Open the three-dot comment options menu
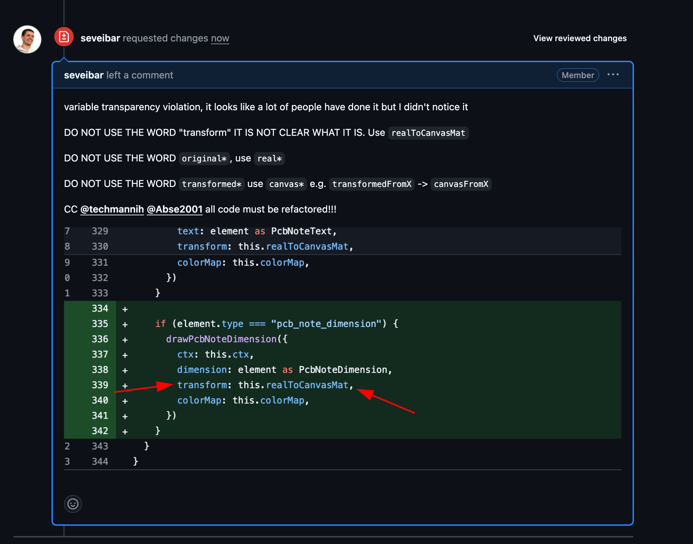Image resolution: width=693 pixels, height=544 pixels. (x=613, y=75)
